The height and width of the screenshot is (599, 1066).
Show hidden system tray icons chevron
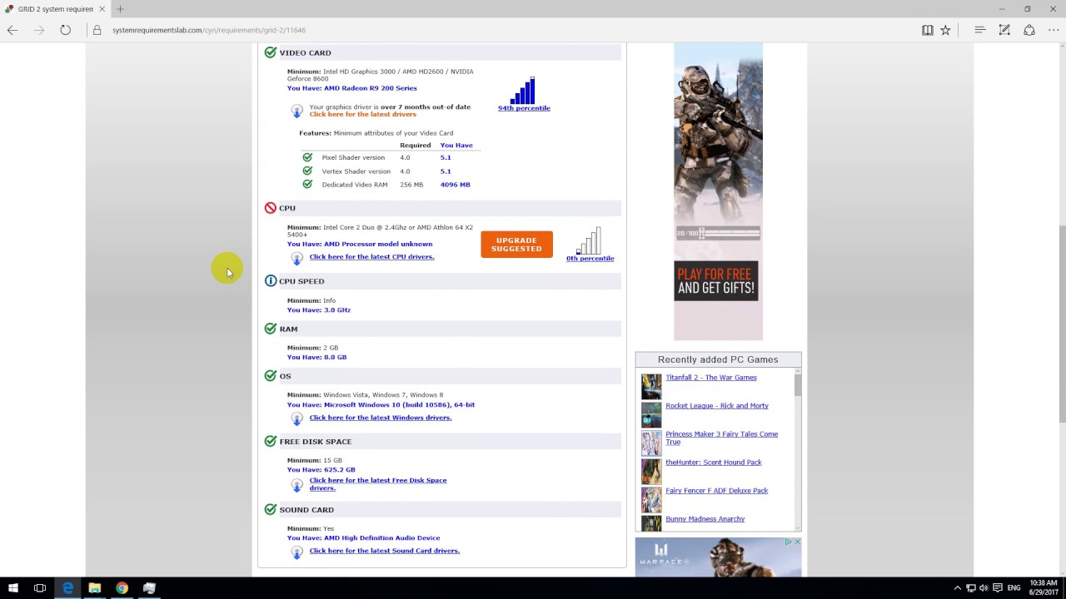pos(957,588)
